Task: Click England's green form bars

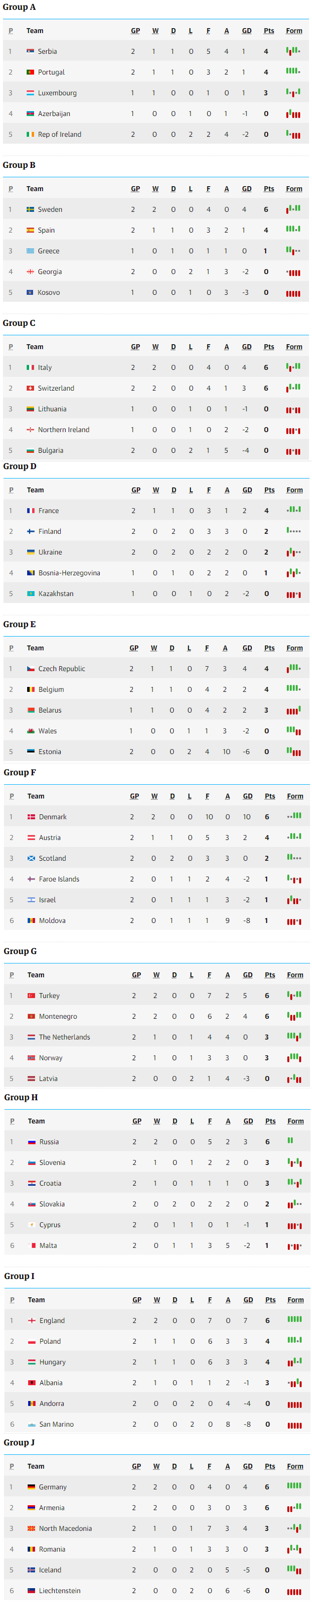Action: tap(295, 1320)
